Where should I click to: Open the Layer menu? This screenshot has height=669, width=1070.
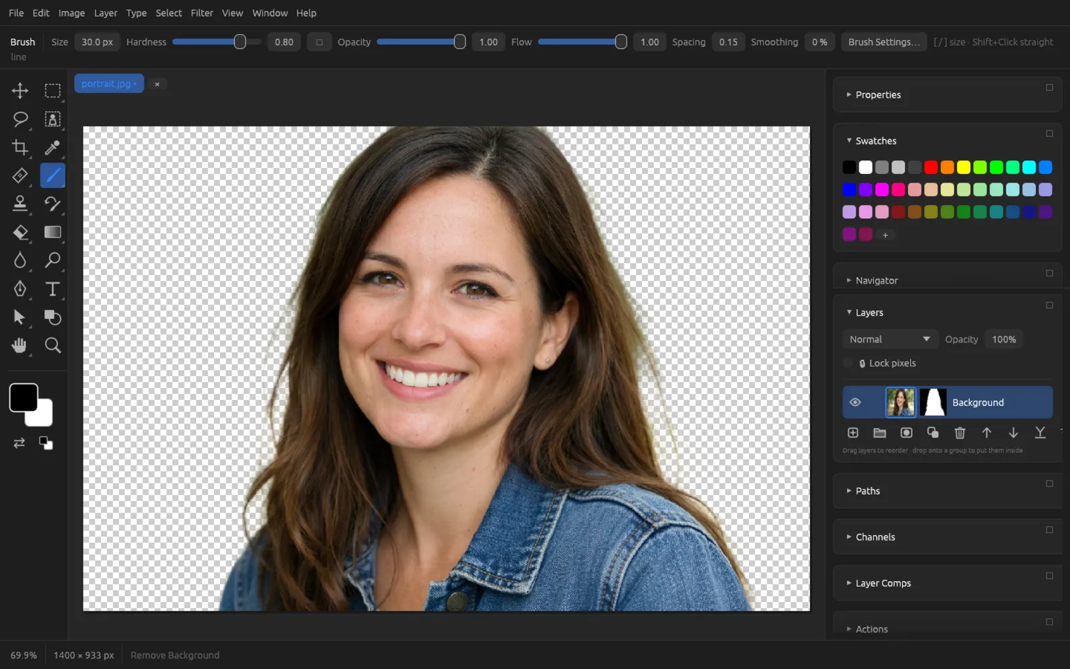pyautogui.click(x=105, y=13)
